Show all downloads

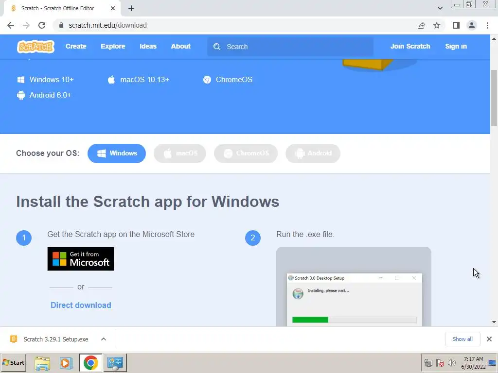(462, 339)
